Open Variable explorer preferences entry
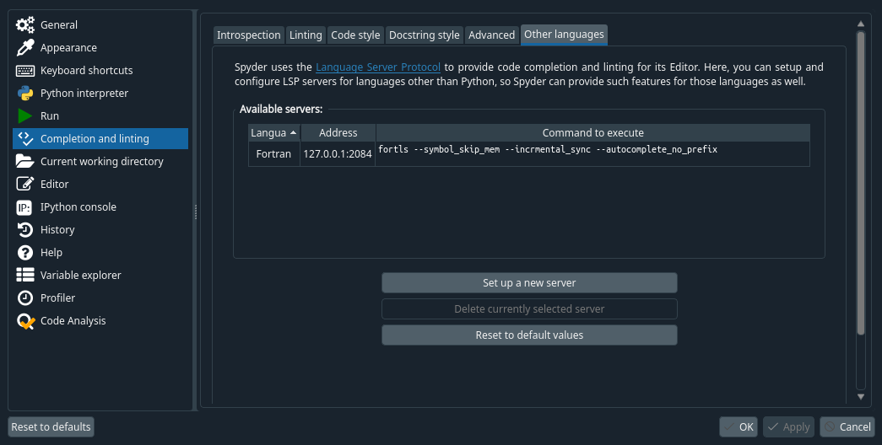882x445 pixels. 100,275
